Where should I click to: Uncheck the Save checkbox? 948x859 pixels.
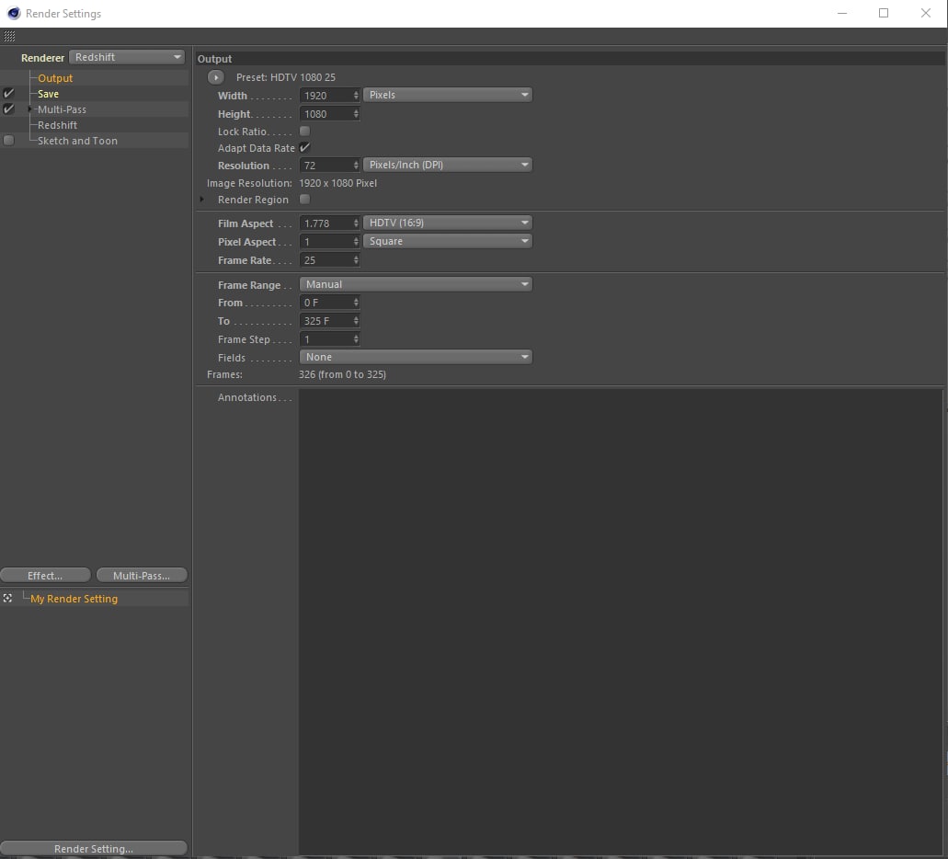tap(8, 94)
